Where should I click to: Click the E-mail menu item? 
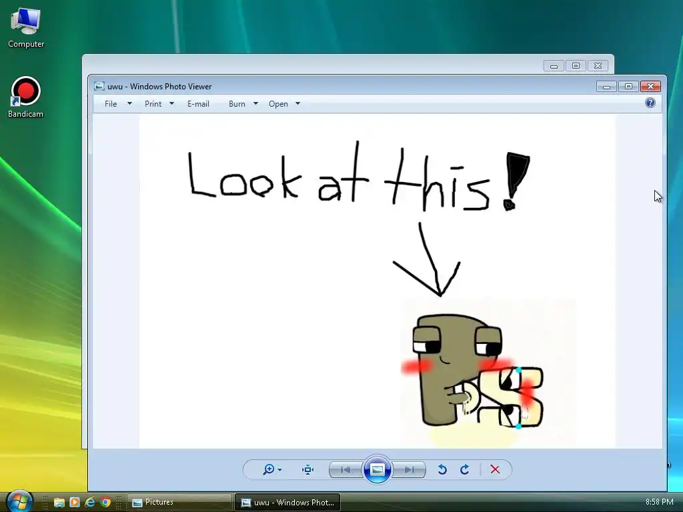point(198,103)
